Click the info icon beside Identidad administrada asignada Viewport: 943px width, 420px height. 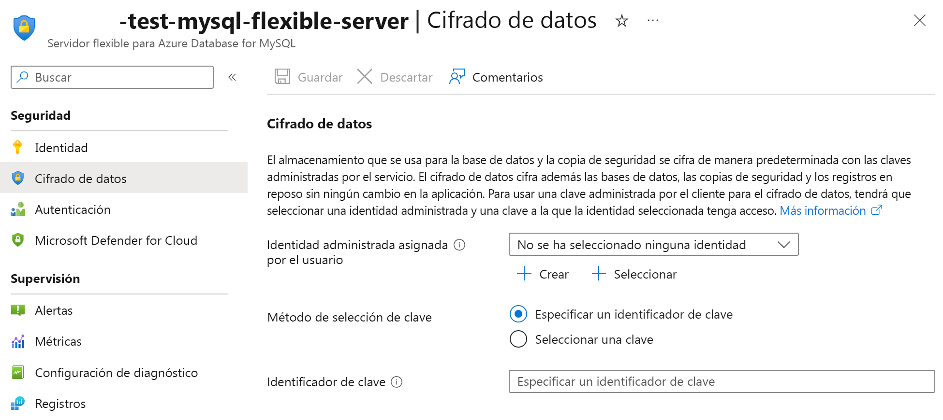(x=459, y=245)
